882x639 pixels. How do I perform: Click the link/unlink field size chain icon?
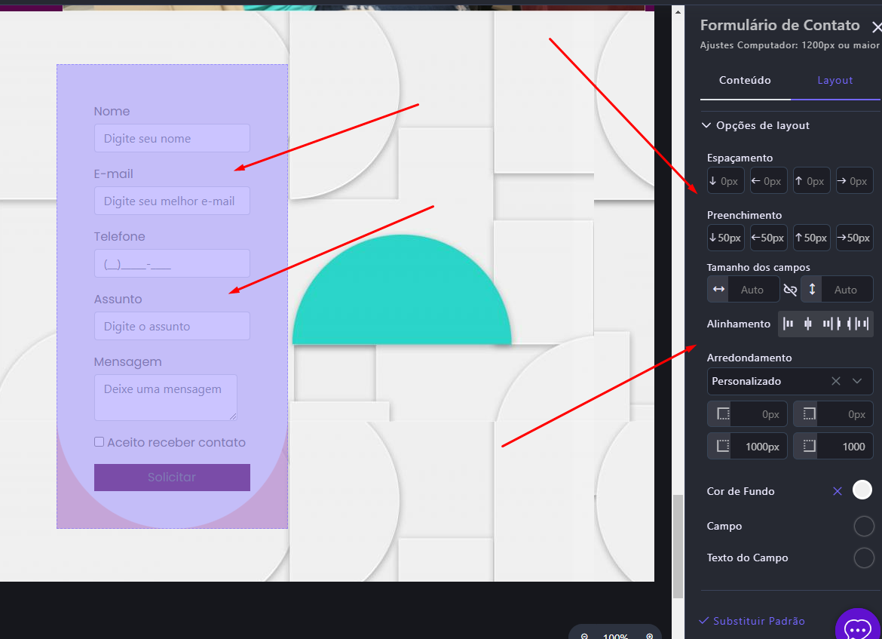[x=790, y=290]
